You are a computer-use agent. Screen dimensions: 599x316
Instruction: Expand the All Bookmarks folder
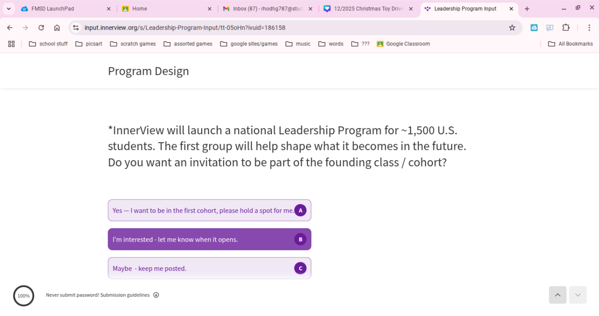570,44
